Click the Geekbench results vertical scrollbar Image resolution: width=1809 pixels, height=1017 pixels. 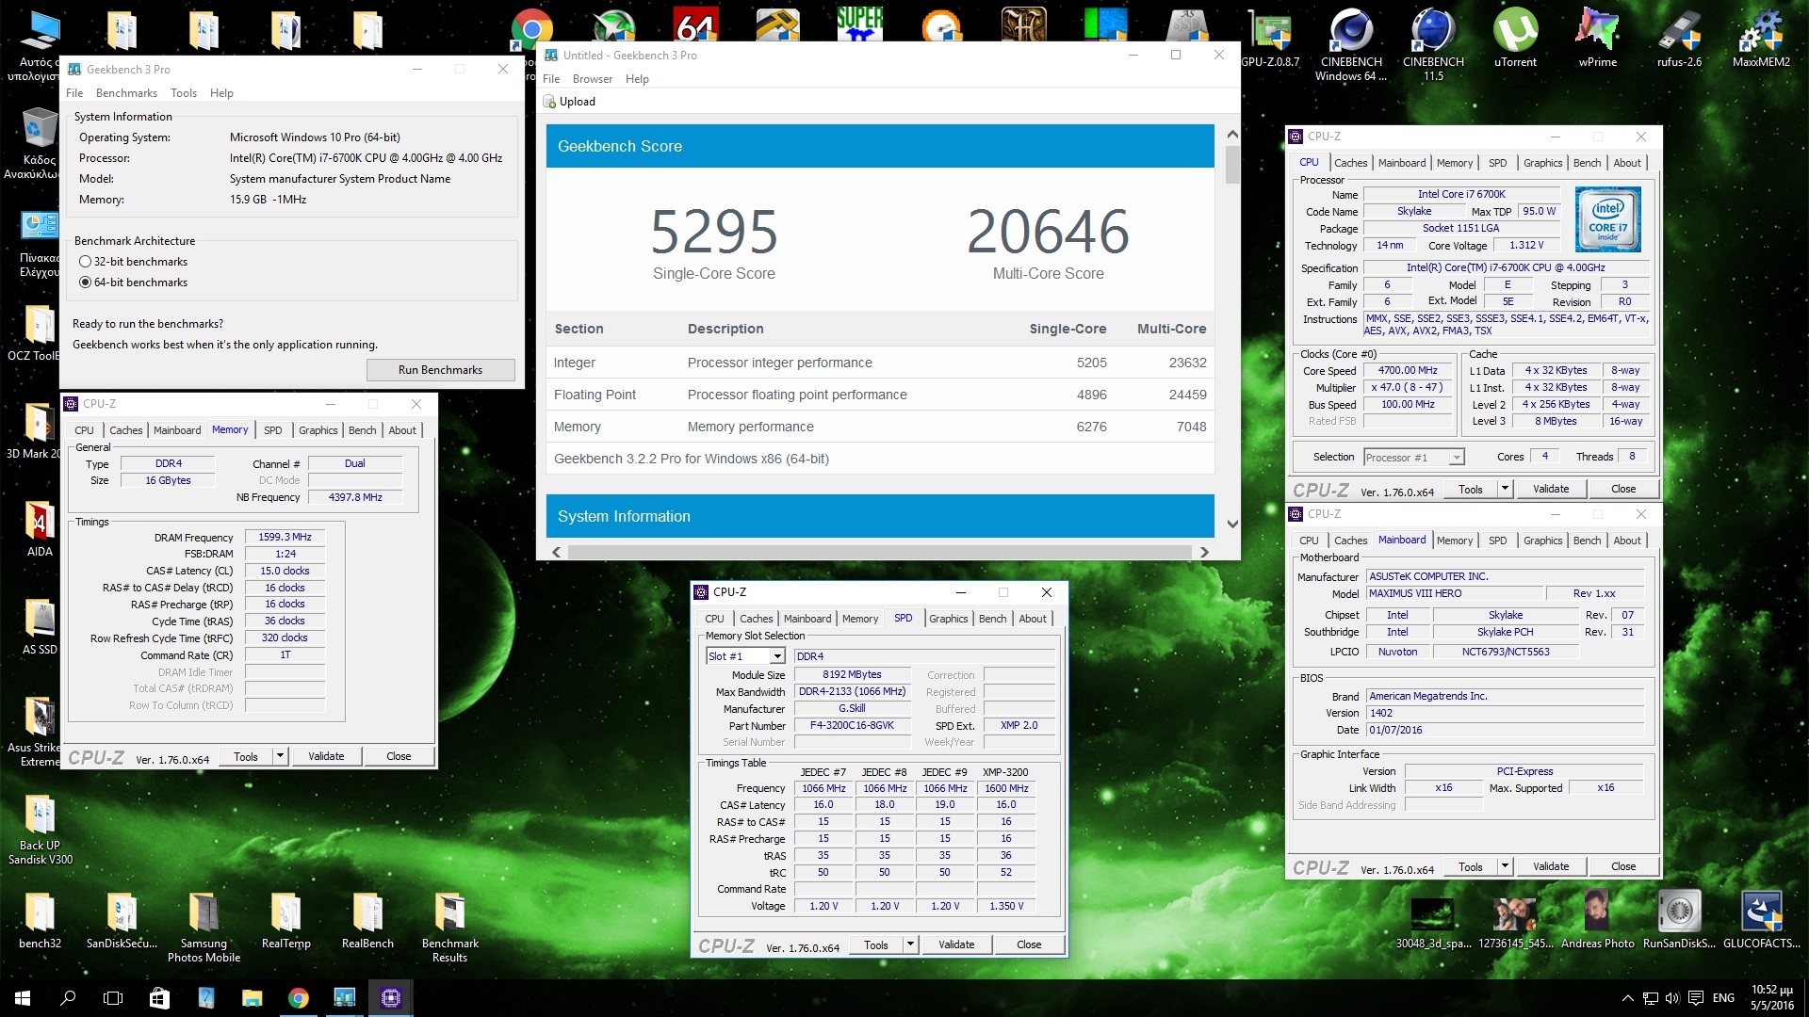(x=1231, y=166)
